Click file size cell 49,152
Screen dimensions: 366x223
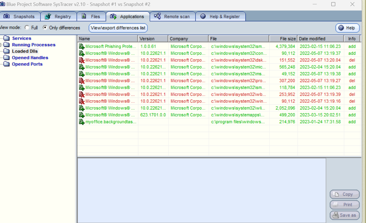(x=288, y=74)
